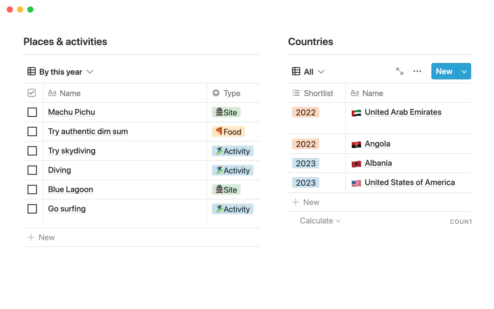The width and height of the screenshot is (494, 309).
Task: Click the table icon beside By this year
Action: (31, 71)
